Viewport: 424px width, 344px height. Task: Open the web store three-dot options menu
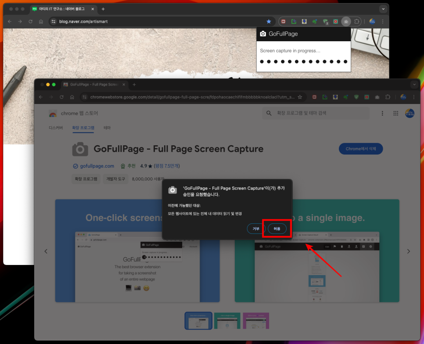[x=382, y=113]
